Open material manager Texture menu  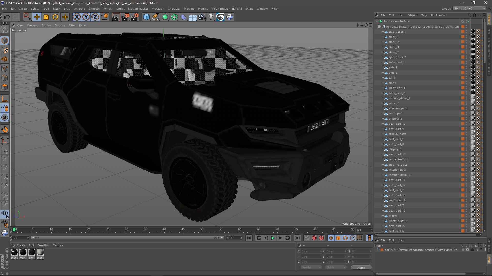[x=58, y=245]
